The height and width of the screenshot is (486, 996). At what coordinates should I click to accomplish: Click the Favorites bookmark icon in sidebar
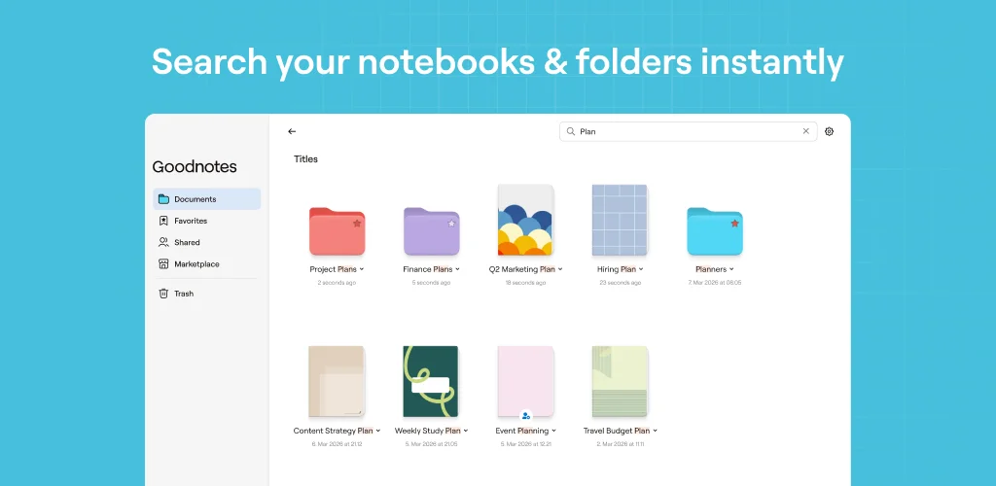pos(163,221)
